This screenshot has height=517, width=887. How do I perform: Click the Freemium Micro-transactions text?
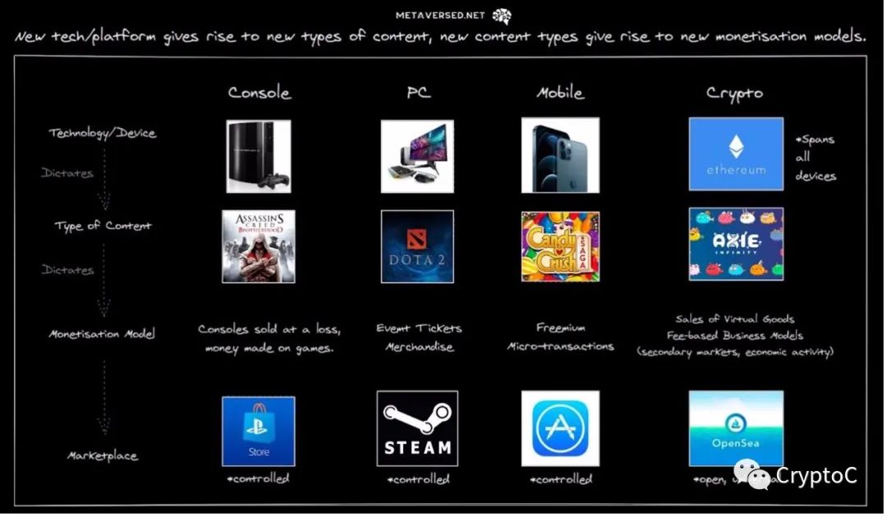(x=560, y=337)
